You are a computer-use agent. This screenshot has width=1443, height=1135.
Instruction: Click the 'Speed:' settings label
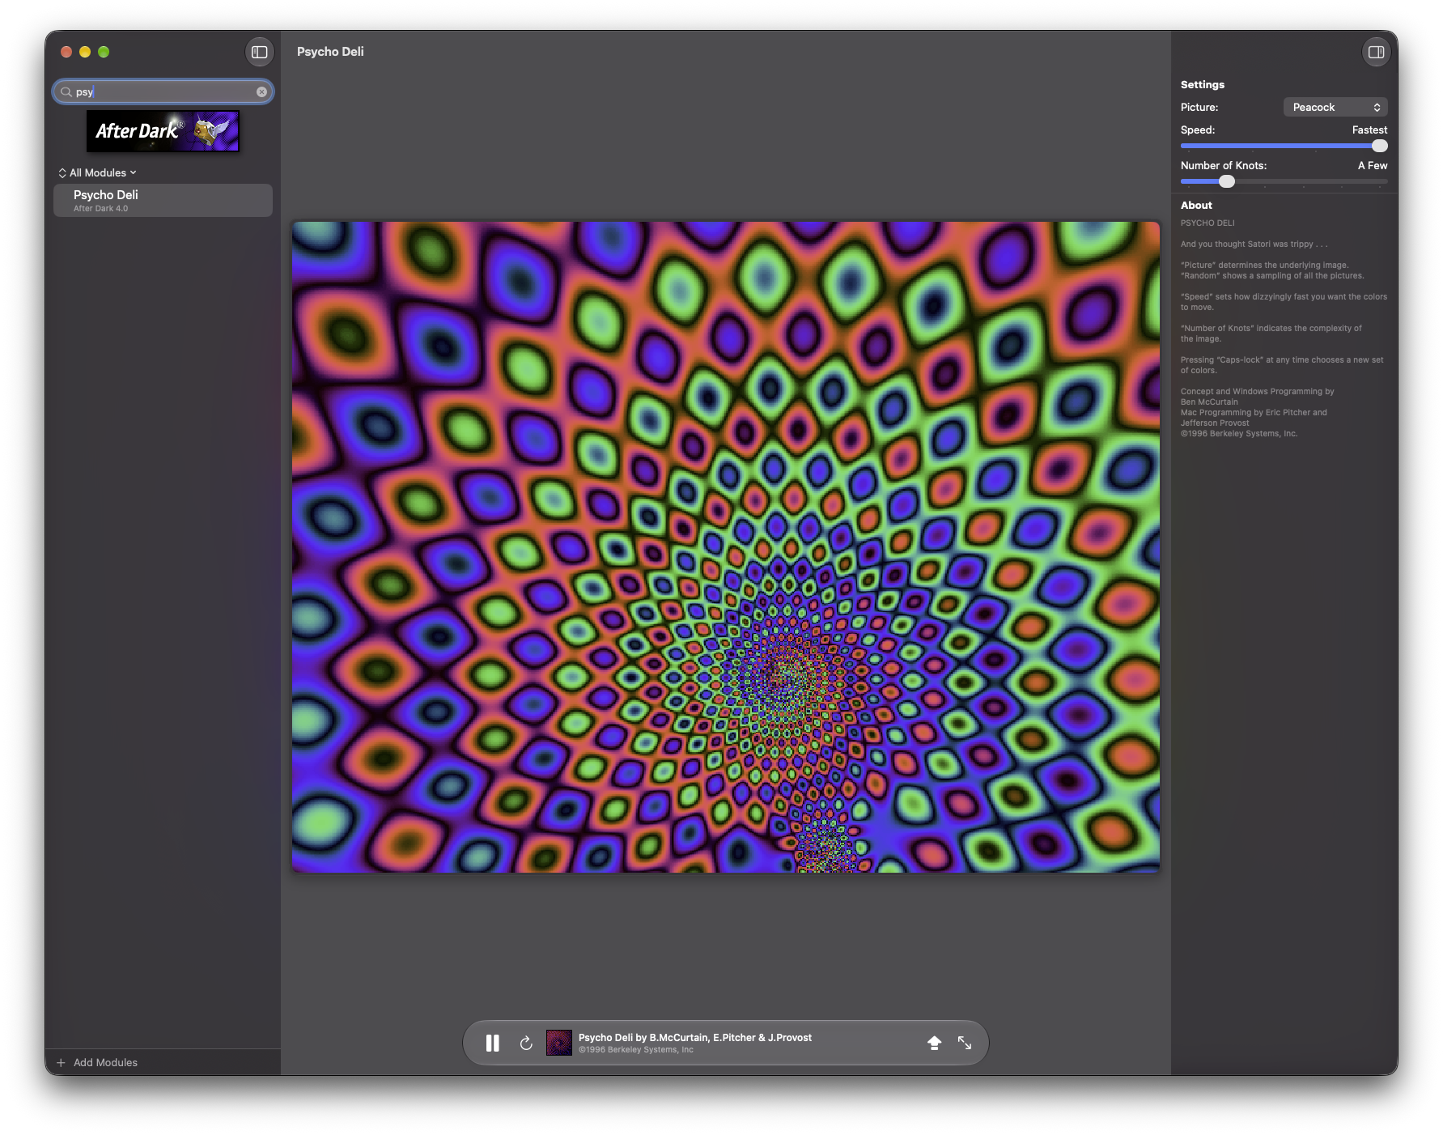(1198, 130)
